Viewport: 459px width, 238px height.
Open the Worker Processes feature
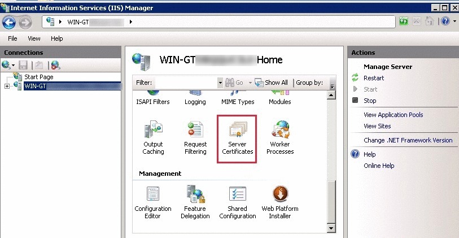[x=280, y=138]
